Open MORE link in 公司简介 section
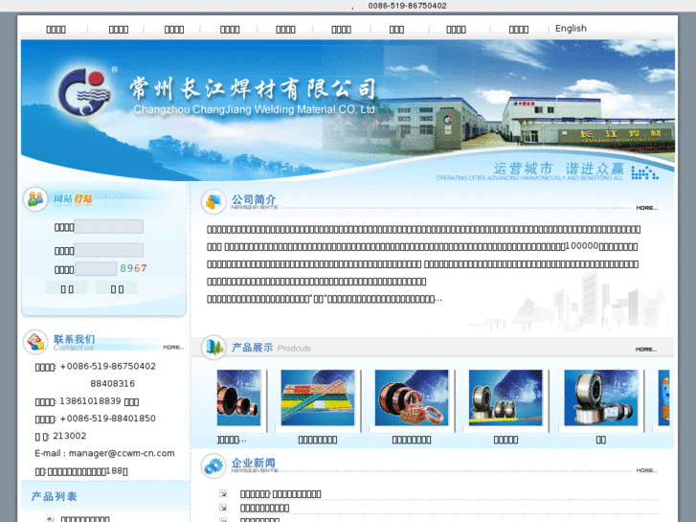Image resolution: width=696 pixels, height=522 pixels. click(646, 208)
